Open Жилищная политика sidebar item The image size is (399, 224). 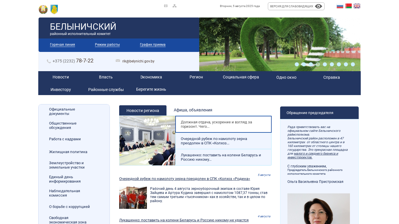tap(68, 152)
